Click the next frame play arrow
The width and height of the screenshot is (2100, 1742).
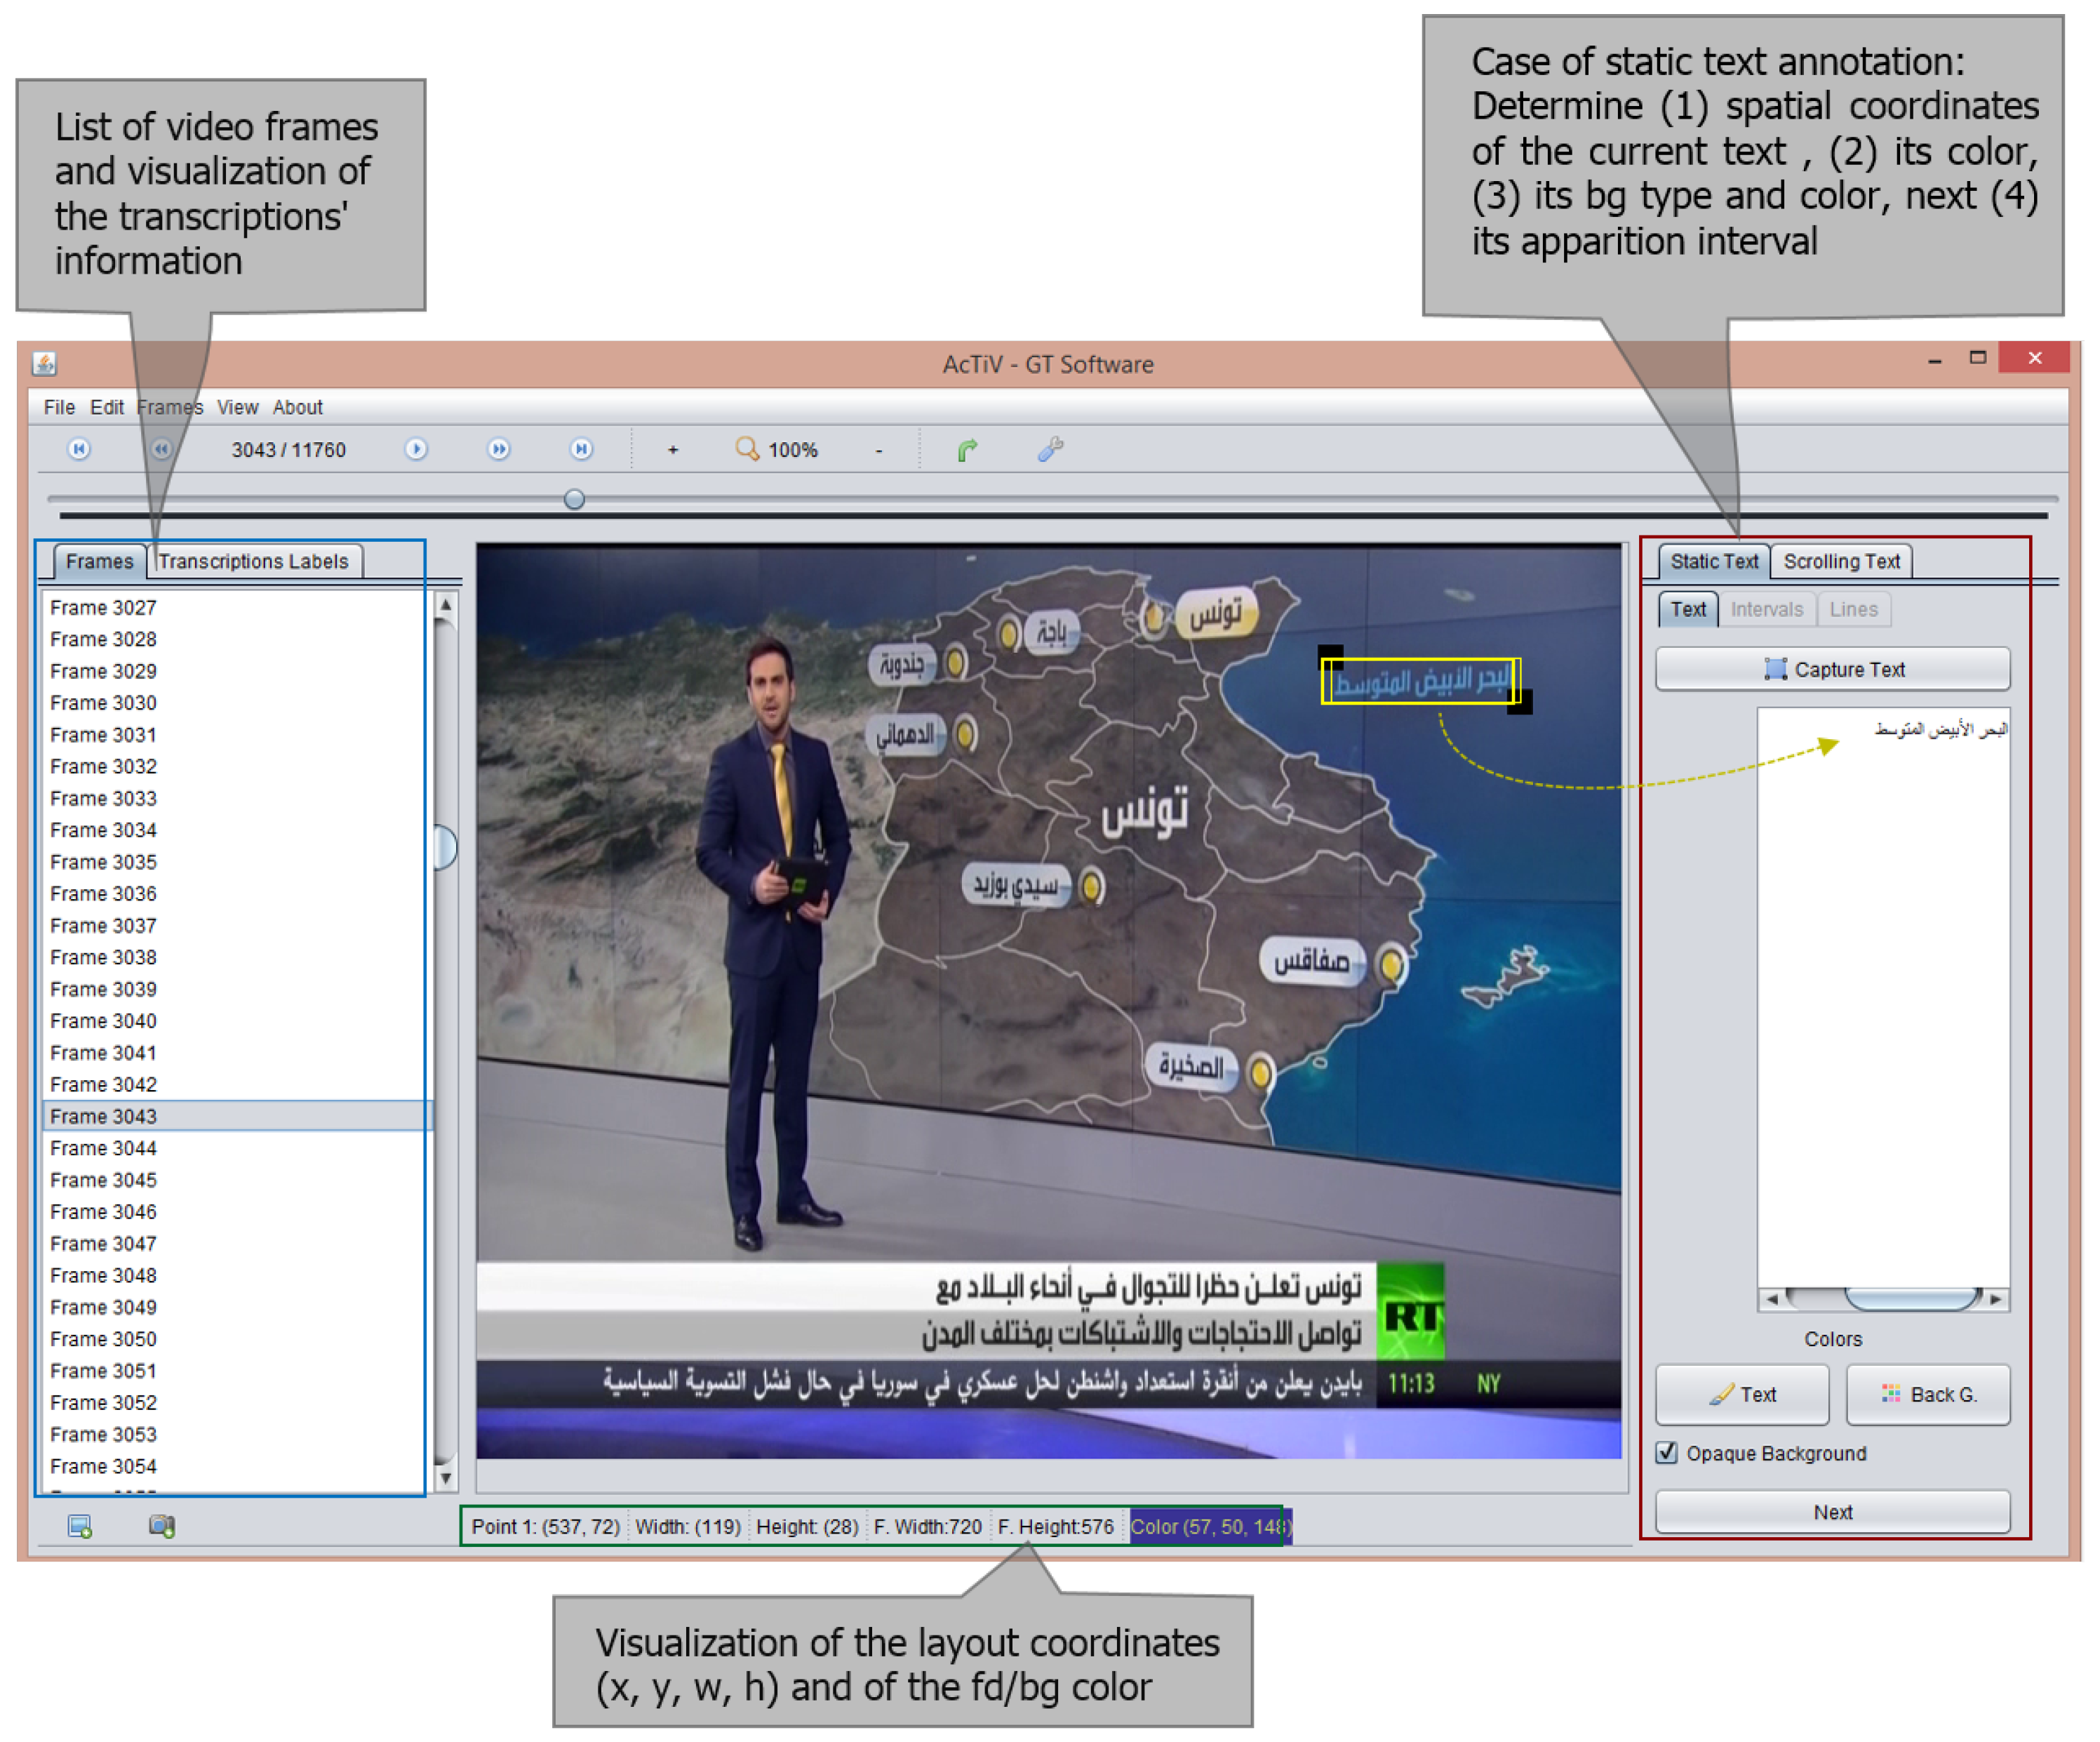[x=416, y=449]
